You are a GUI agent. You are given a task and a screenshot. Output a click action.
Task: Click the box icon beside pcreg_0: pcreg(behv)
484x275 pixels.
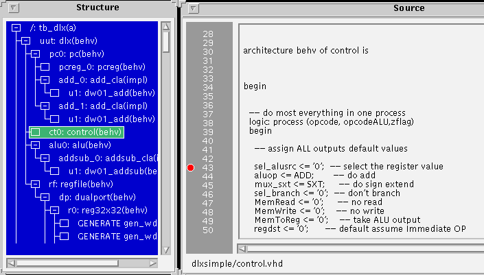pyautogui.click(x=45, y=67)
